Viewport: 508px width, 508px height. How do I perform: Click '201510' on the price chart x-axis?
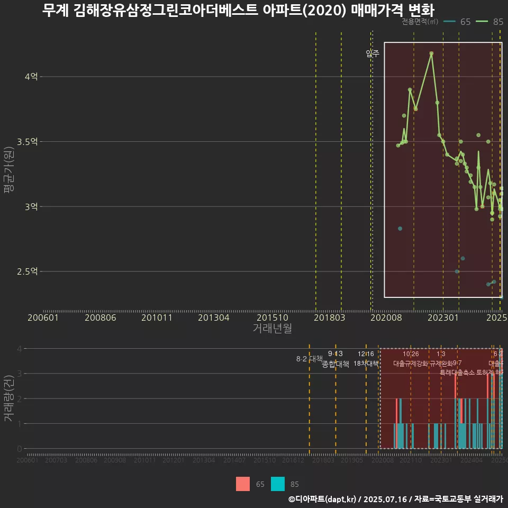coord(273,317)
